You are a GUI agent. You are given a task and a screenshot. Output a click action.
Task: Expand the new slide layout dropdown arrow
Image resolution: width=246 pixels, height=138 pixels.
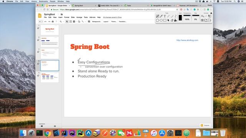42,21
